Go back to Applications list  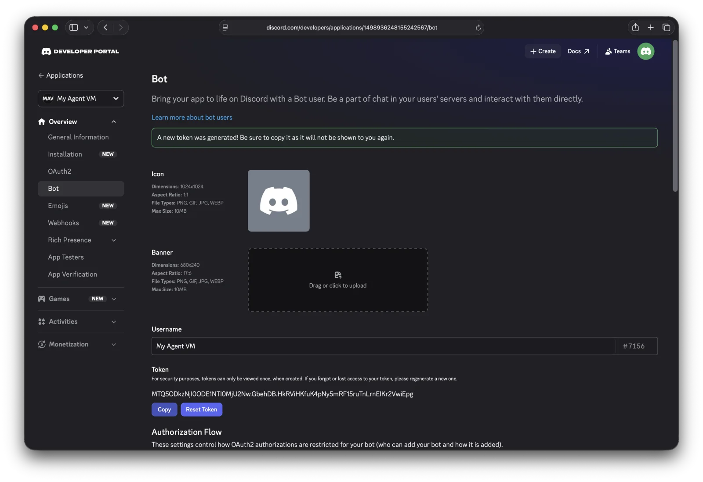[x=61, y=75]
